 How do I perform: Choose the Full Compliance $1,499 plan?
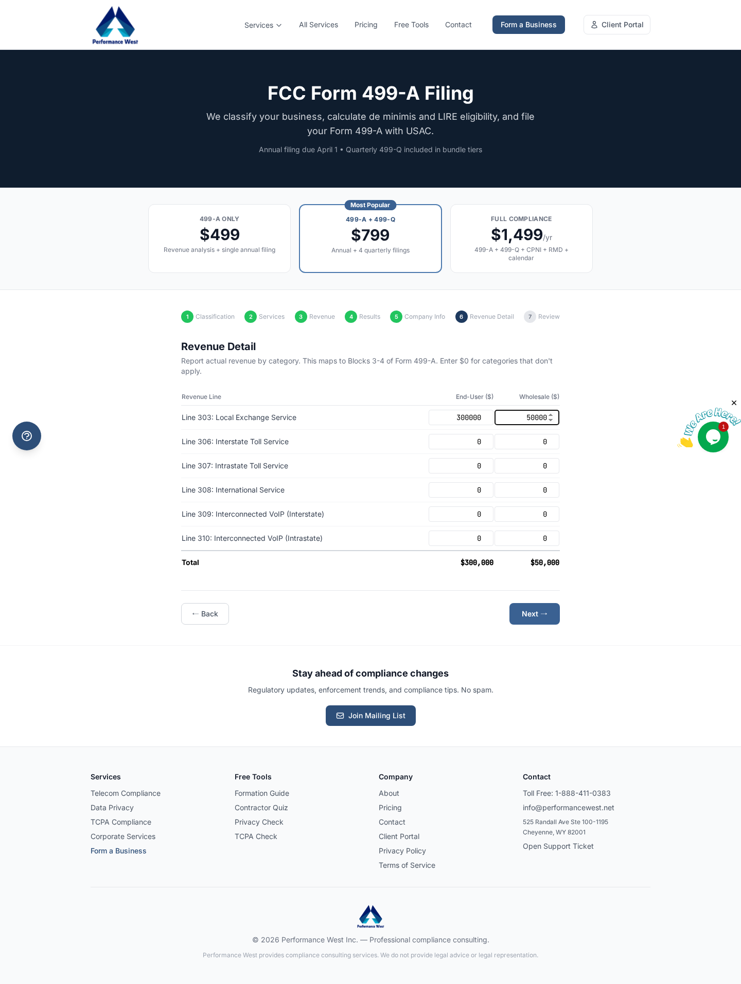[521, 239]
